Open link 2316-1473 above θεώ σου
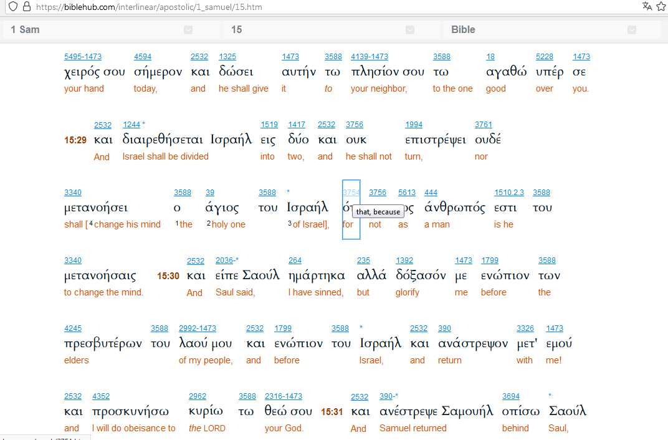668x440 pixels. tap(284, 396)
